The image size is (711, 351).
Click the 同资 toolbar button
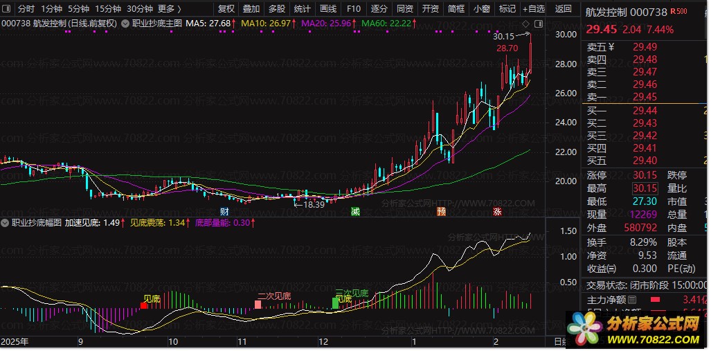click(x=405, y=8)
